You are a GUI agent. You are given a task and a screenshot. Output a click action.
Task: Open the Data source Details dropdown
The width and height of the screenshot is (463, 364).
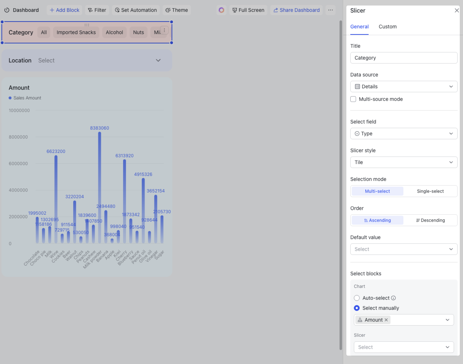pyautogui.click(x=404, y=87)
